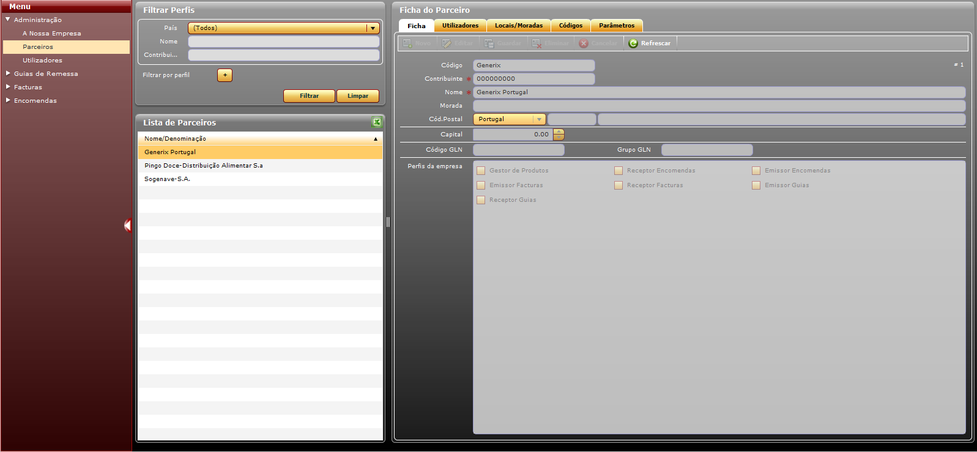
Task: Click the Contribuinte filter input field
Action: click(284, 55)
